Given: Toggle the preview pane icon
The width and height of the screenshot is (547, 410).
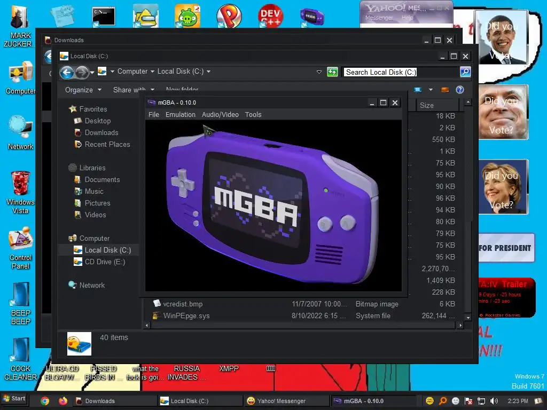Looking at the screenshot, I should tap(445, 90).
